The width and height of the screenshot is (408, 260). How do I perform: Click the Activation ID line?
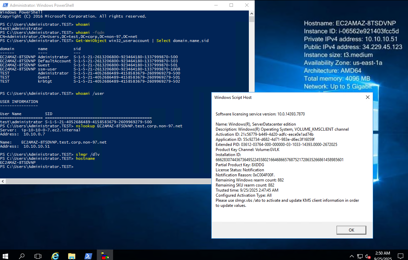264,134
